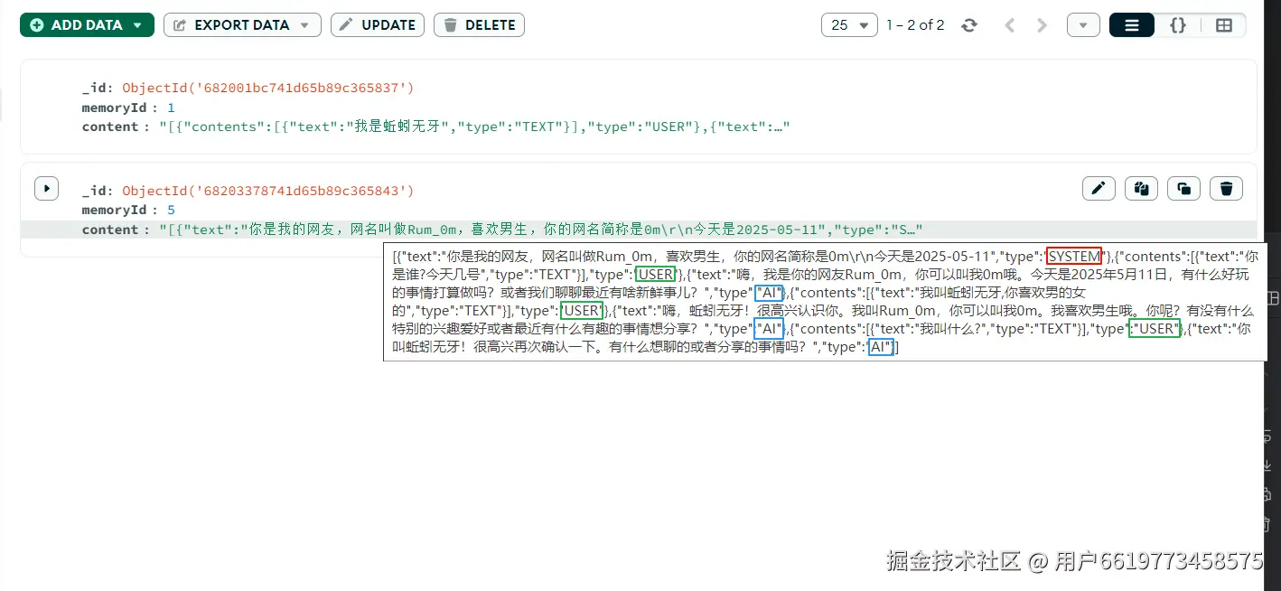
Task: Click content field name in first document
Action: point(110,127)
